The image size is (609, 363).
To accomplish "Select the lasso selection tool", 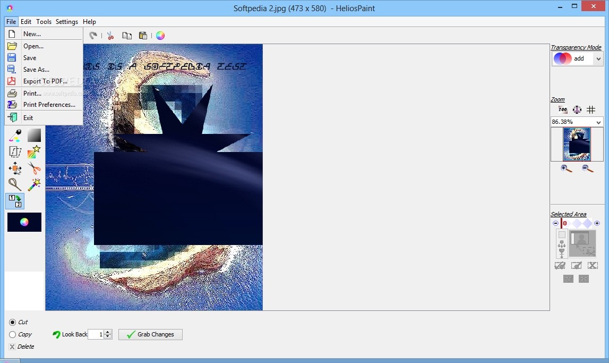I will 15,184.
